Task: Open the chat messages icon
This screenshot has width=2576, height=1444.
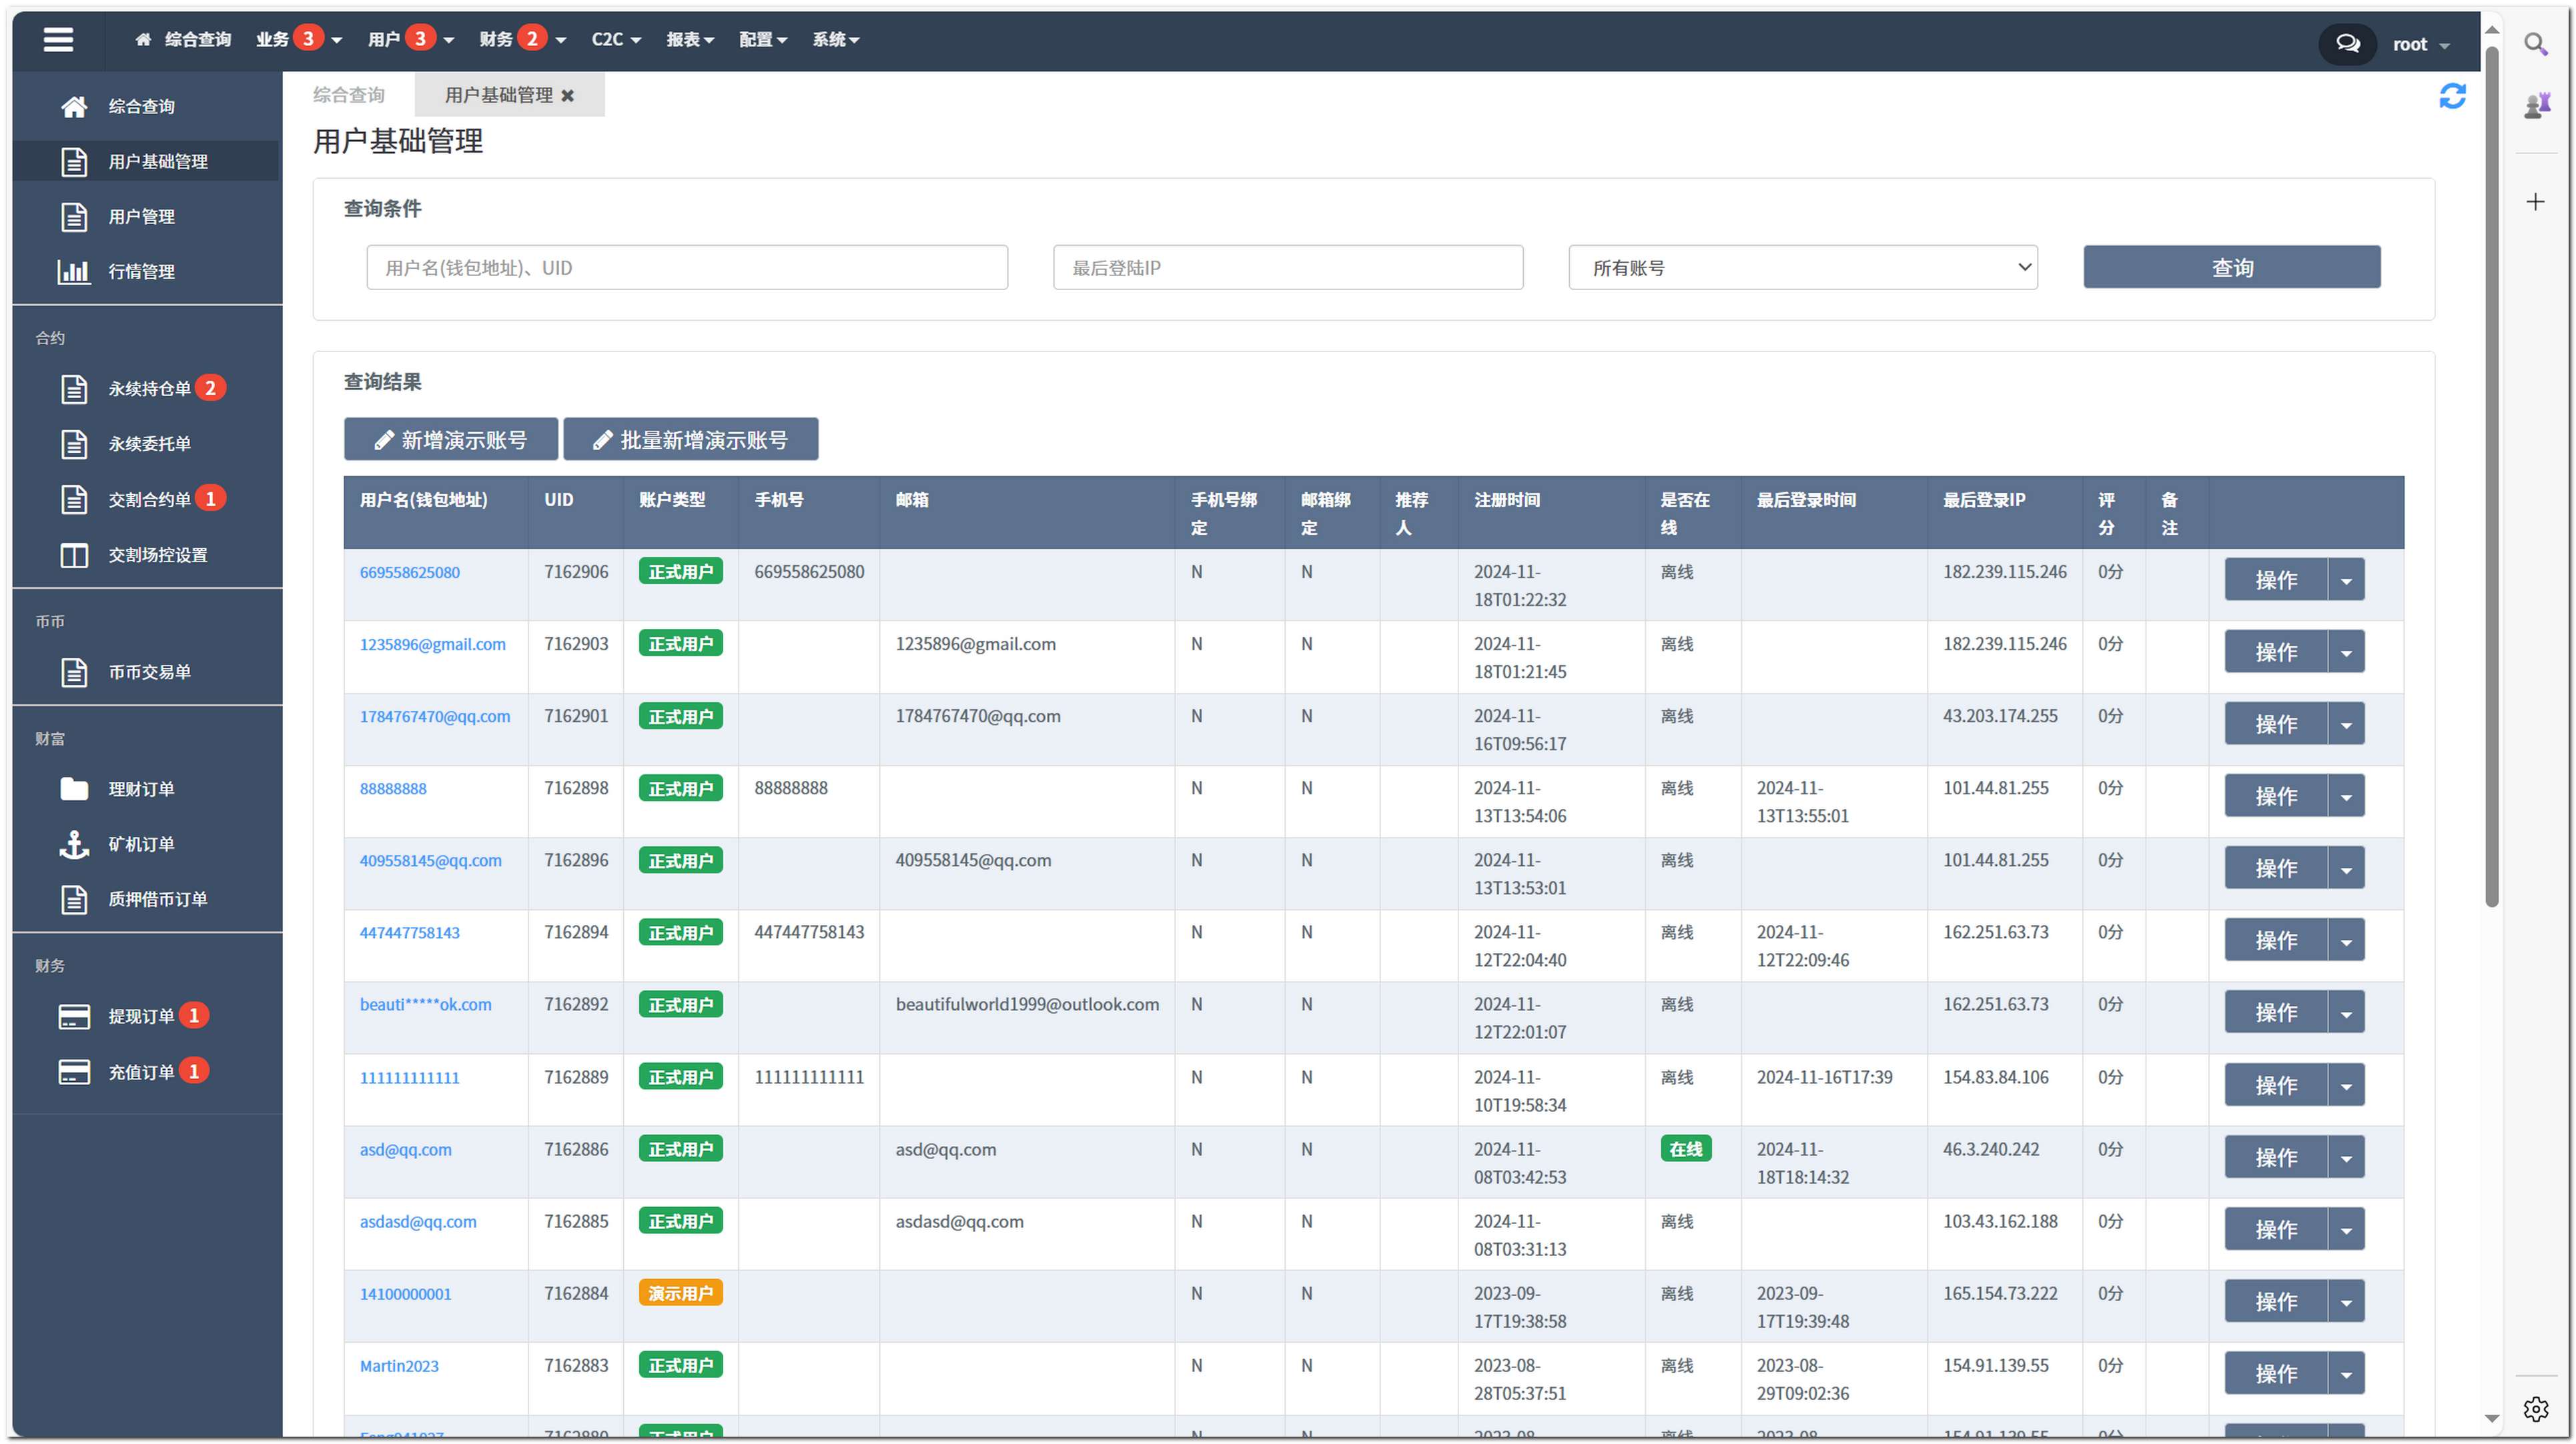Action: (x=2347, y=44)
